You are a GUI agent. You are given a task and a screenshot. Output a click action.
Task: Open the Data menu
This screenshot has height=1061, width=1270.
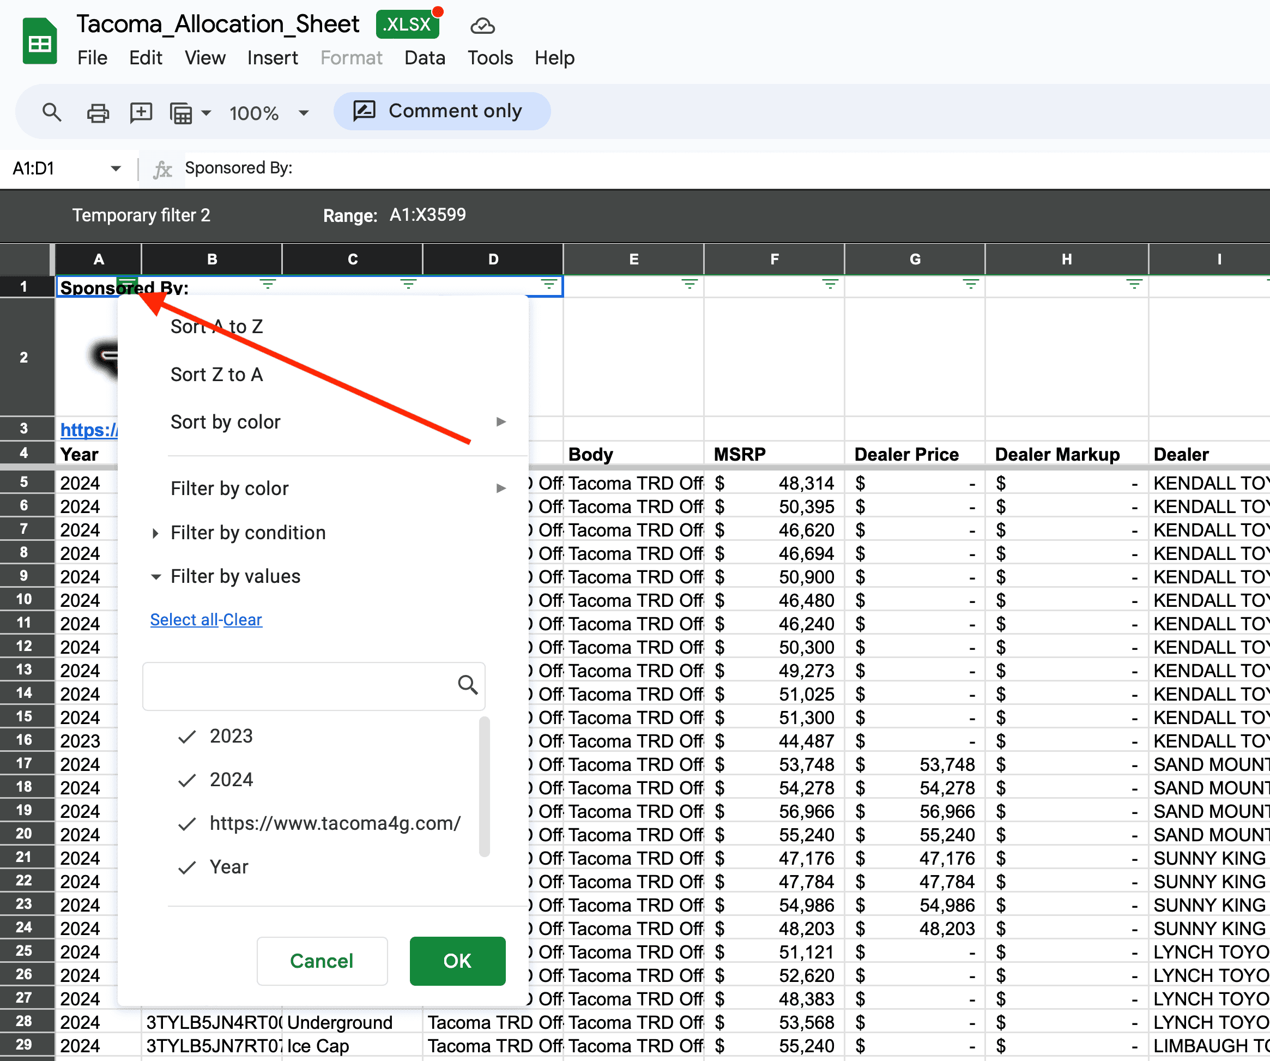point(425,58)
